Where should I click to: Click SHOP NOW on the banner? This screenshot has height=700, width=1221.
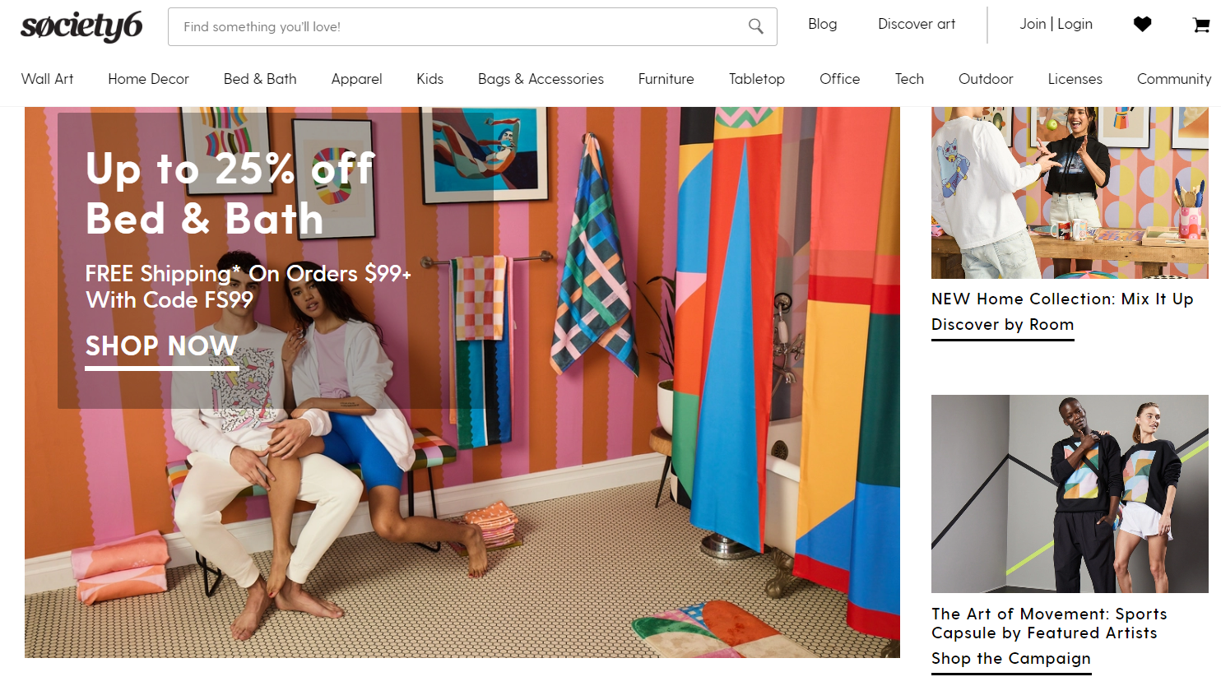(161, 346)
